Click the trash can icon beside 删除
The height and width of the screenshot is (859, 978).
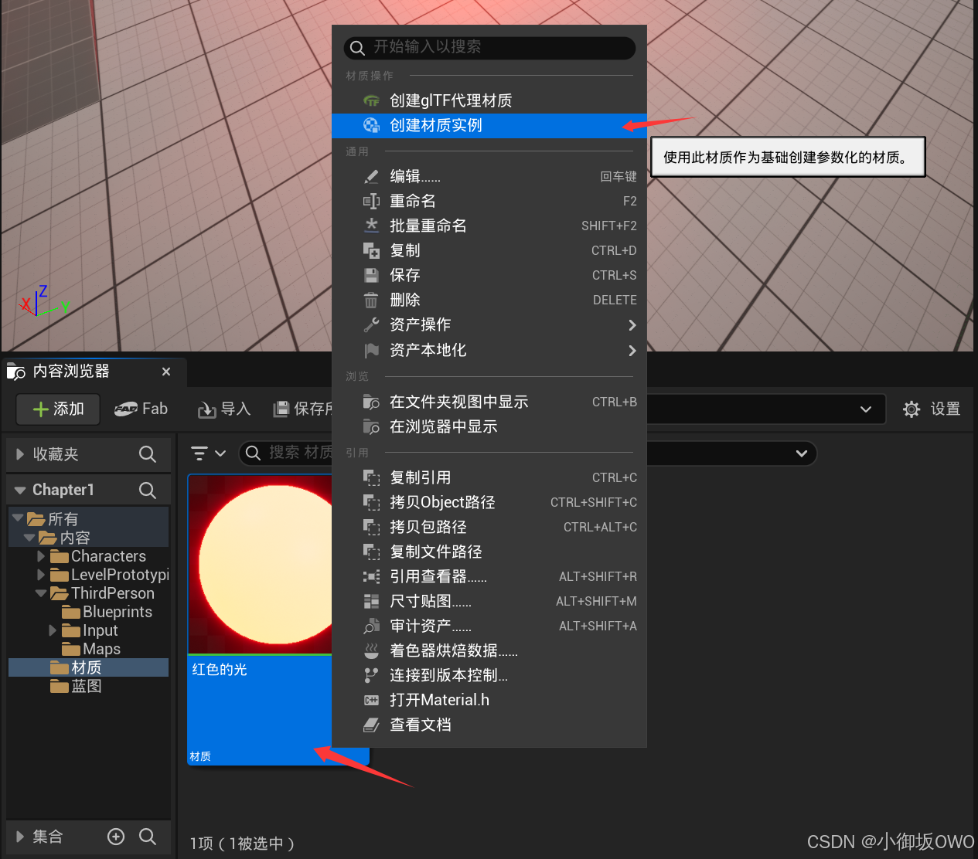click(x=372, y=300)
